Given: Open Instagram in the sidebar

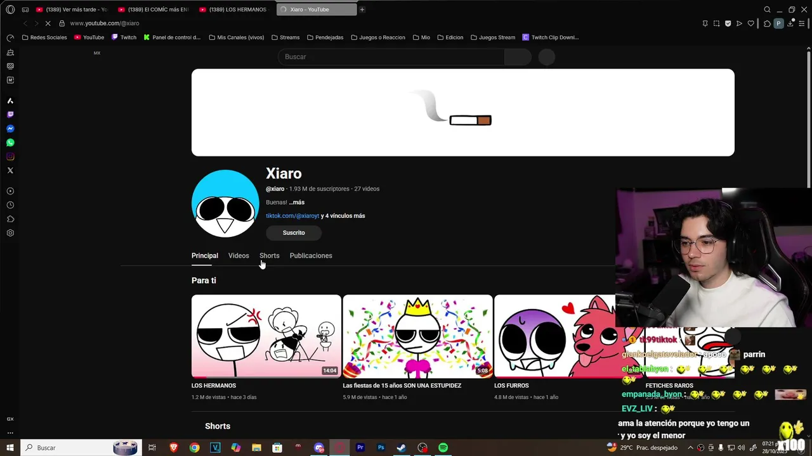Looking at the screenshot, I should [x=10, y=156].
